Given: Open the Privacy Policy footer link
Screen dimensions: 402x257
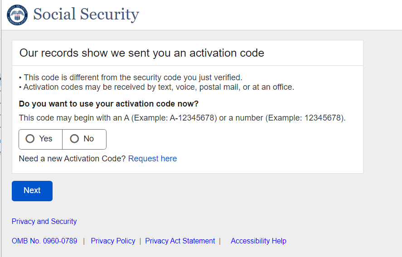Looking at the screenshot, I should 113,241.
